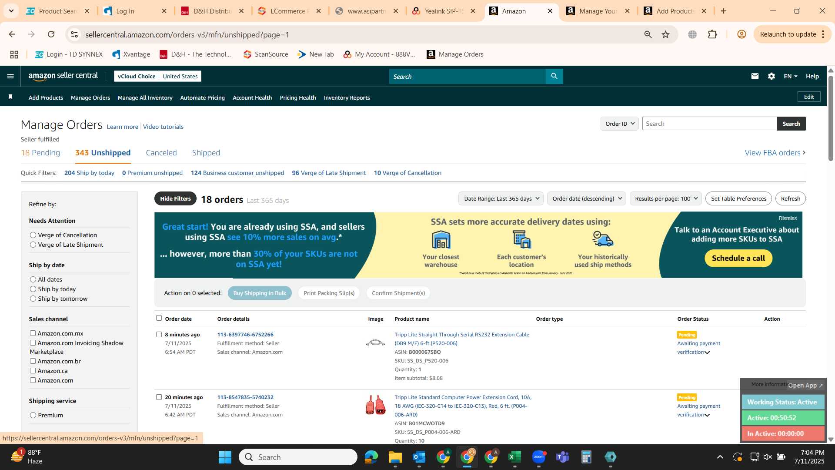Click the Hide Filters button
835x470 pixels.
[x=175, y=198]
